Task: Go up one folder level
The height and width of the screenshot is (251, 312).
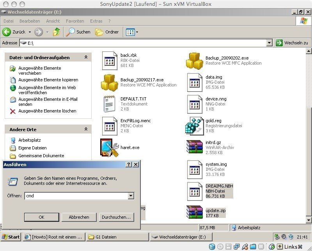Action: pos(57,32)
